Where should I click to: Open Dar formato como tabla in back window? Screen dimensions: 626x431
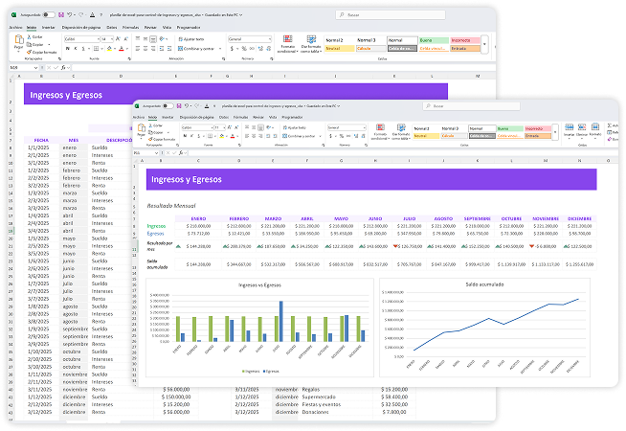[x=311, y=44]
